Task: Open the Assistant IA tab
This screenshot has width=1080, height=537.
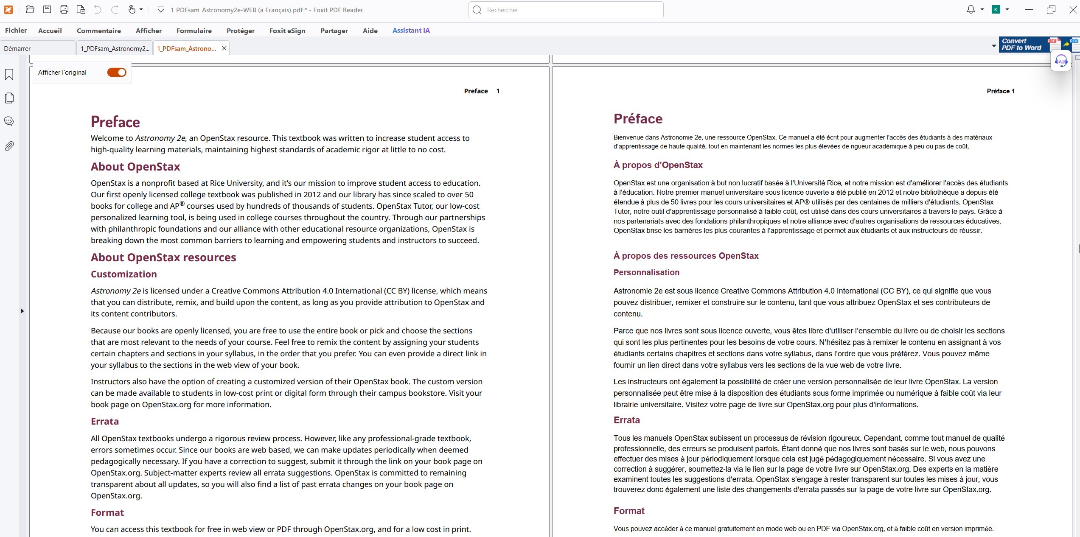Action: pyautogui.click(x=411, y=31)
